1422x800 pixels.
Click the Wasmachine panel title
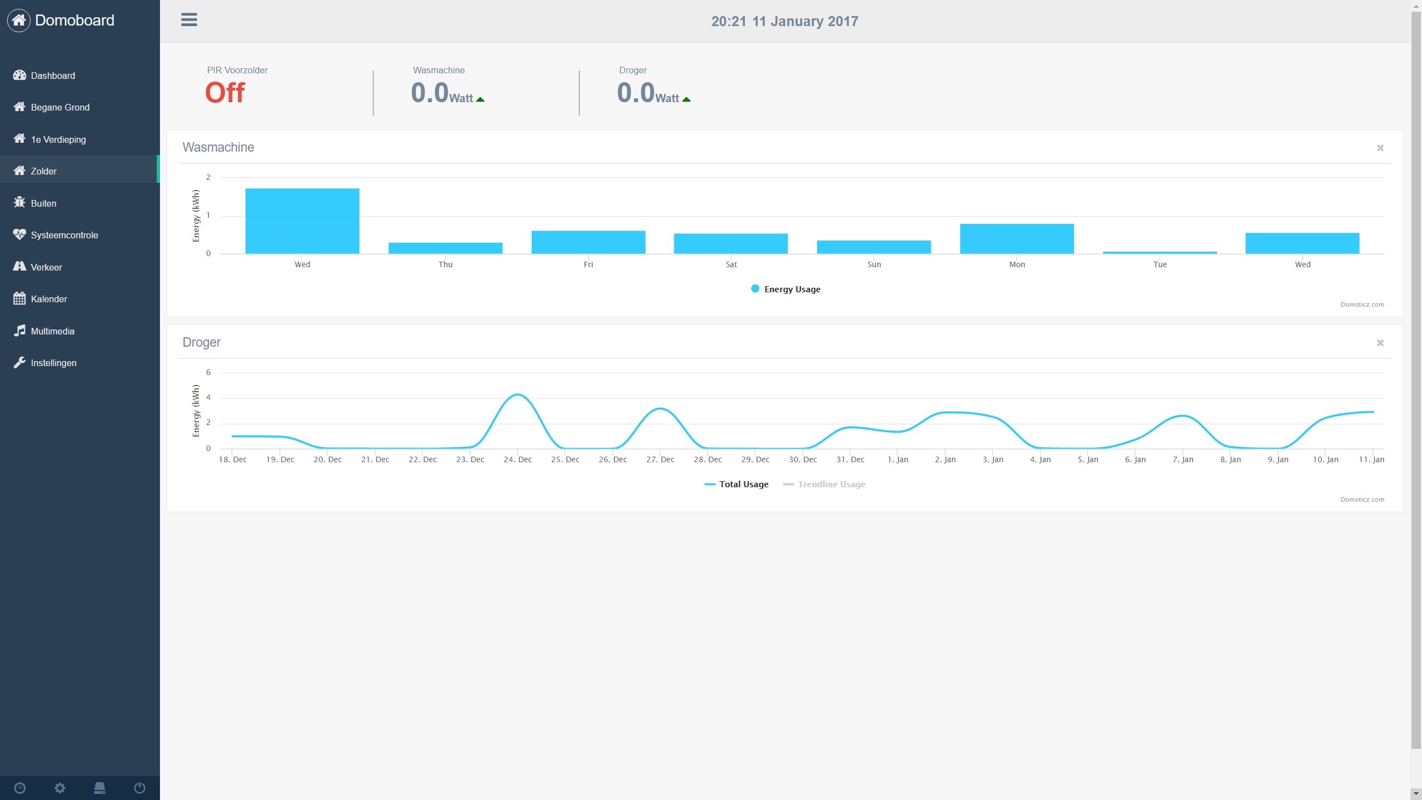pos(218,147)
